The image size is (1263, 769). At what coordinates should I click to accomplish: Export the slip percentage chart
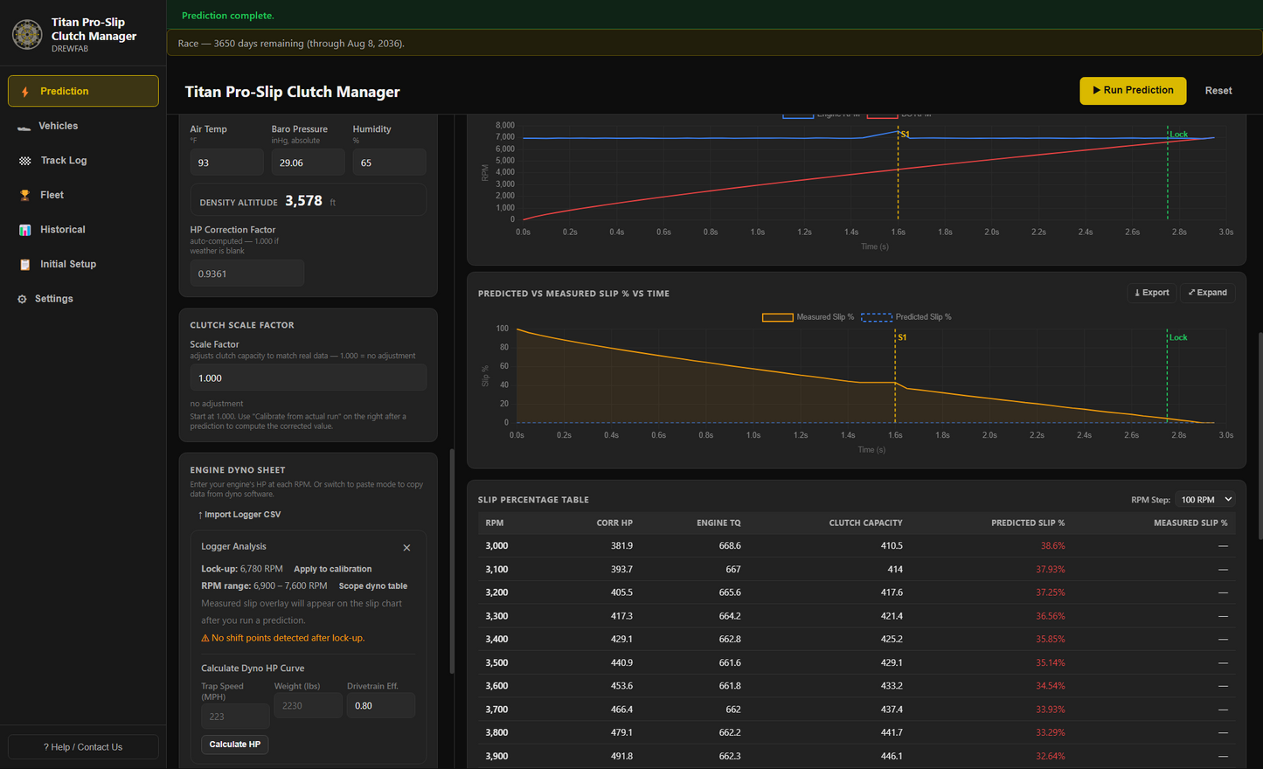point(1151,293)
